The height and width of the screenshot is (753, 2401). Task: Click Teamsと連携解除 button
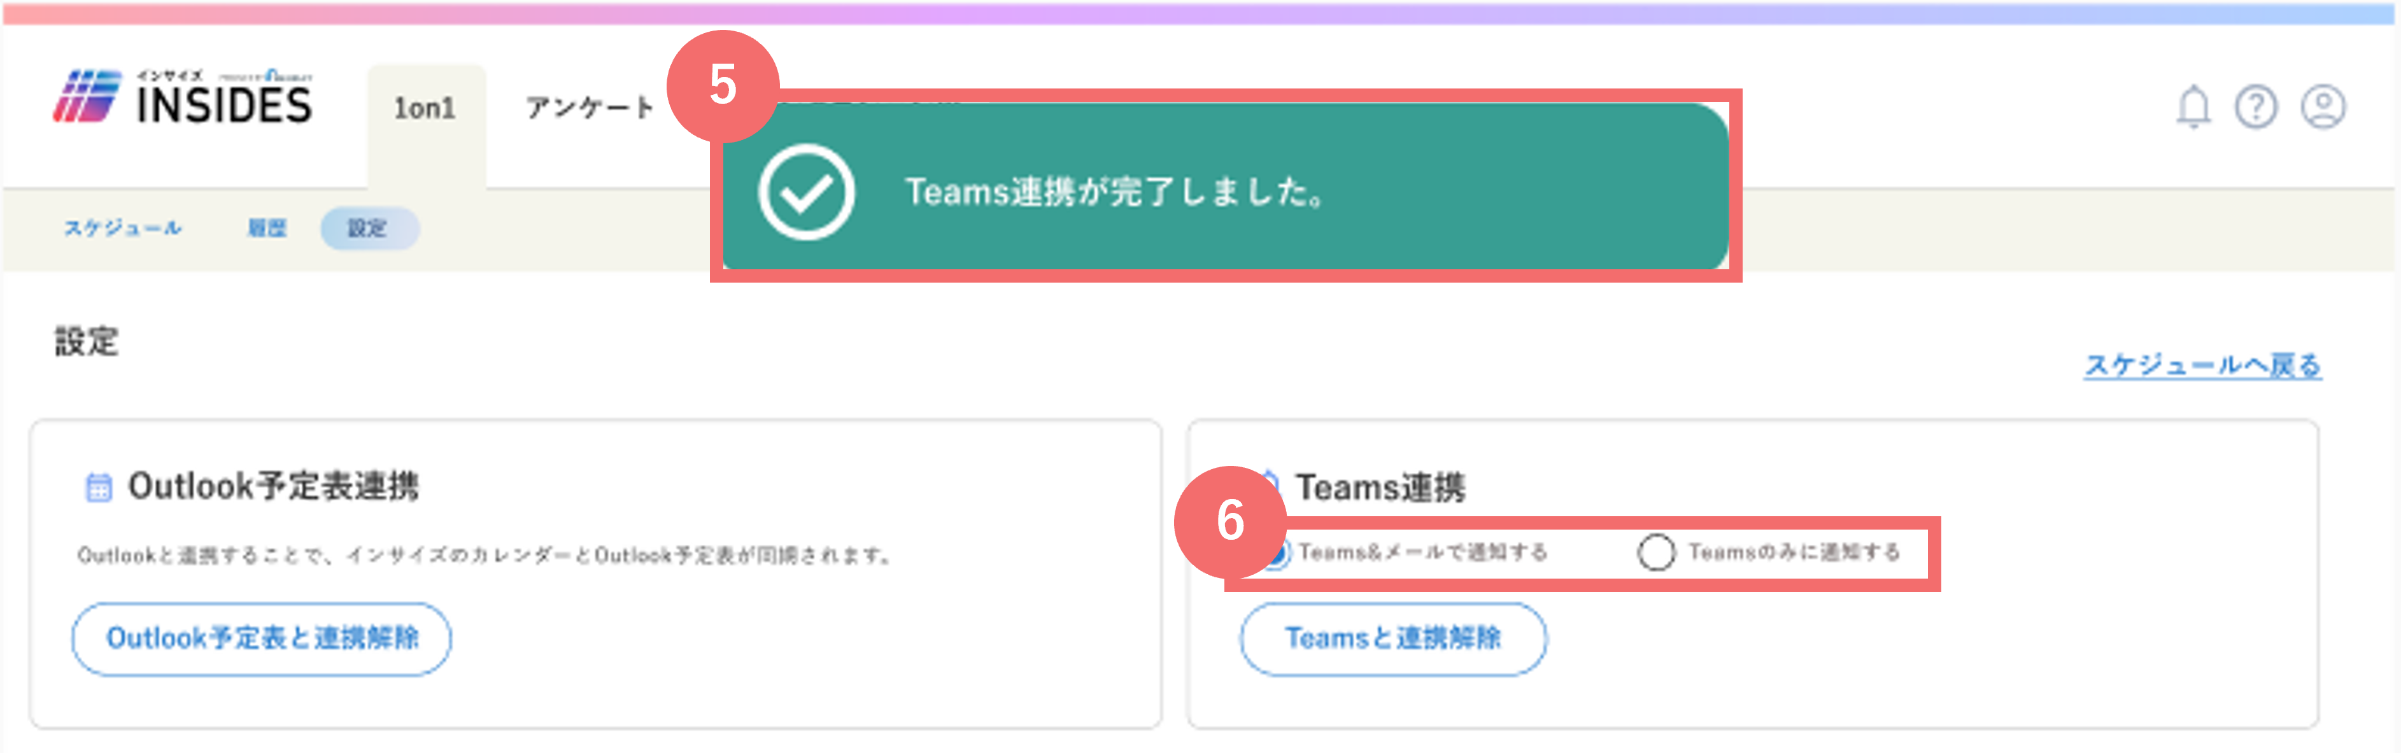1392,638
